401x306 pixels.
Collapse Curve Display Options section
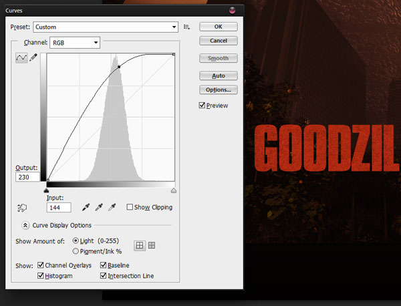[25, 225]
